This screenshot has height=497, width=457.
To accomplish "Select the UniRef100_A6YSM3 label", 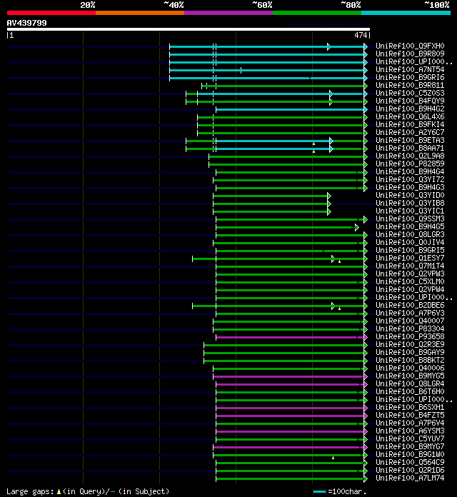I will tap(410, 431).
